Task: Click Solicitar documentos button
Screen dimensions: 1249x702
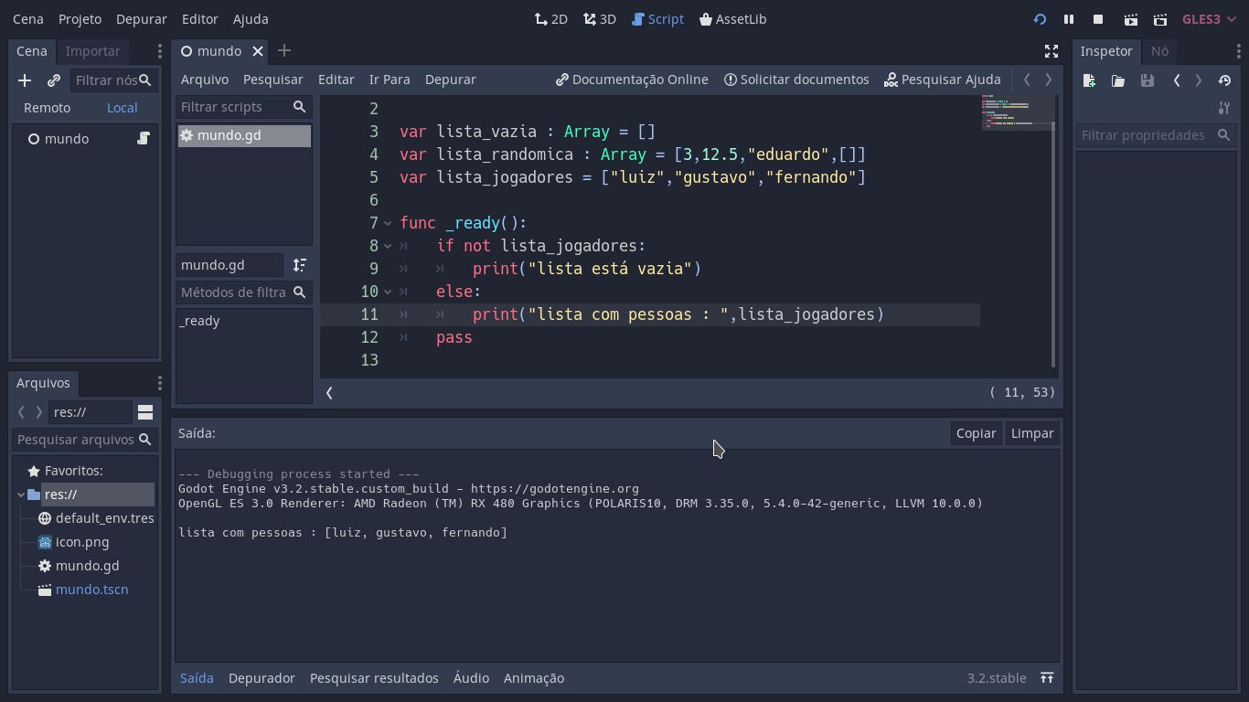Action: [x=796, y=80]
